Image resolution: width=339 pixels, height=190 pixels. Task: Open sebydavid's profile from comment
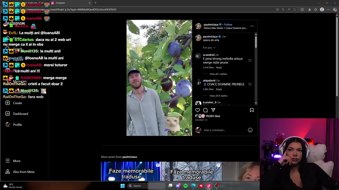[209, 80]
